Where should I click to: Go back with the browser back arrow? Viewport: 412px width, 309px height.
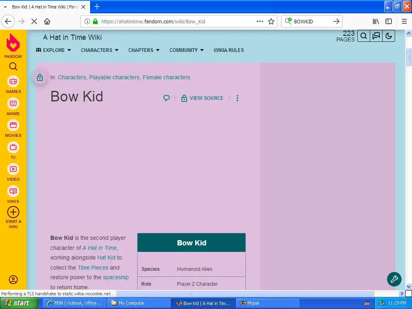(8, 21)
